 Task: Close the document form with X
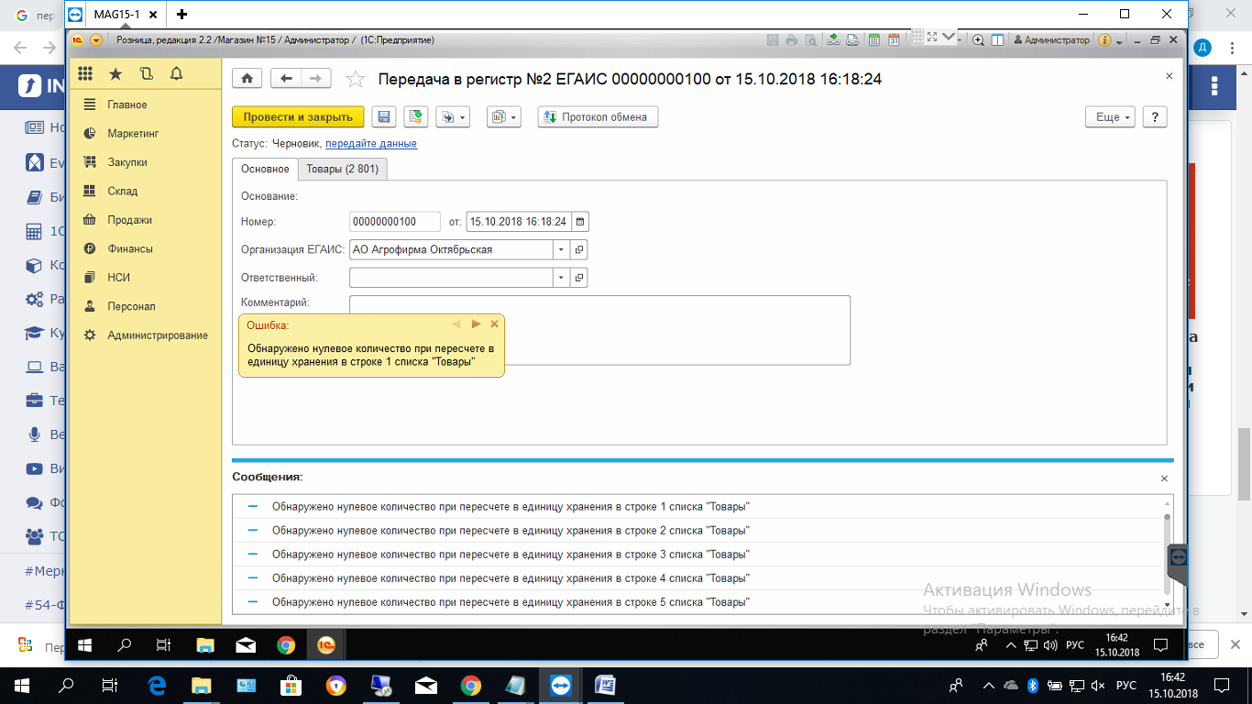(1169, 76)
